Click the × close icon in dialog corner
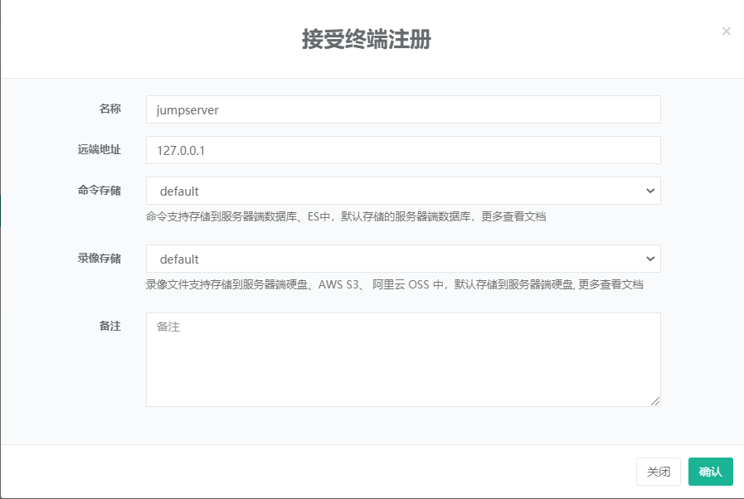 [x=727, y=31]
